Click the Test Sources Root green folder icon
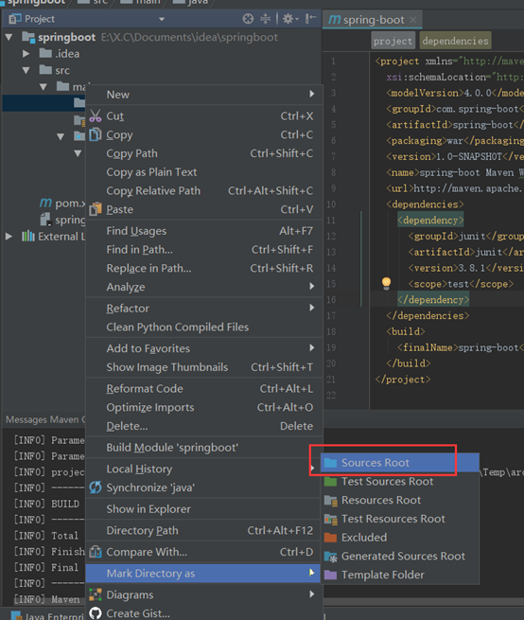 coord(330,481)
